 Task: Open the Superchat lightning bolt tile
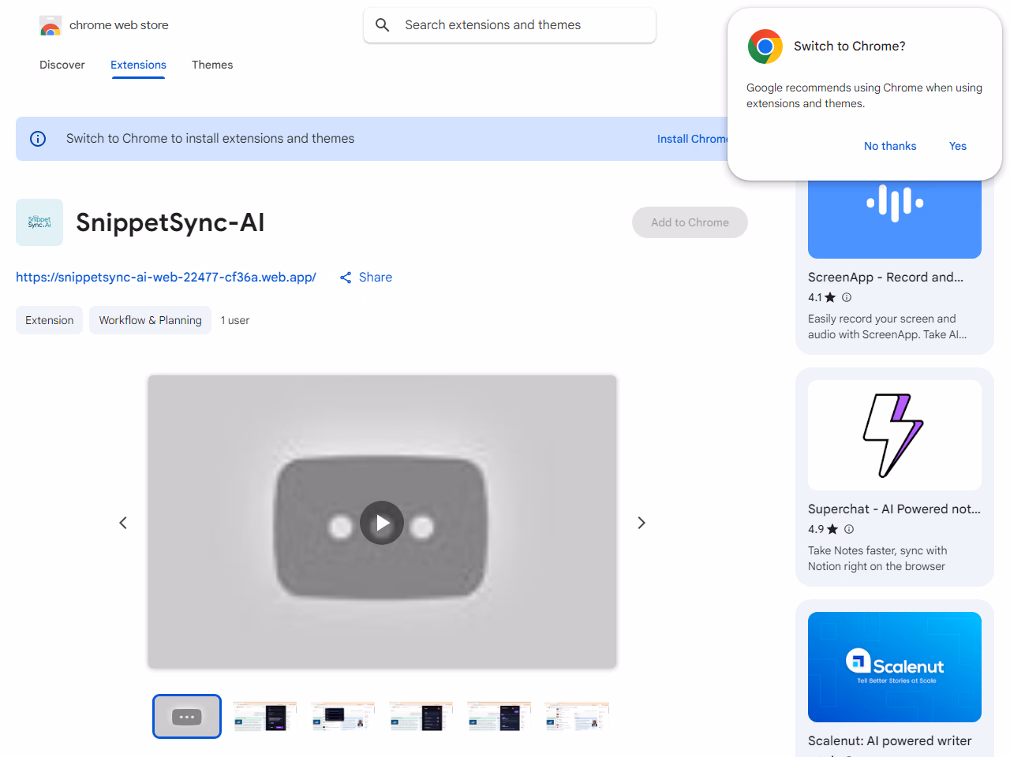(894, 435)
